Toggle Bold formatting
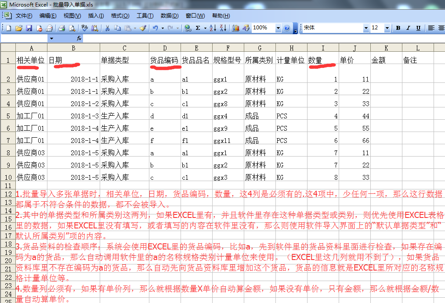 click(x=398, y=28)
